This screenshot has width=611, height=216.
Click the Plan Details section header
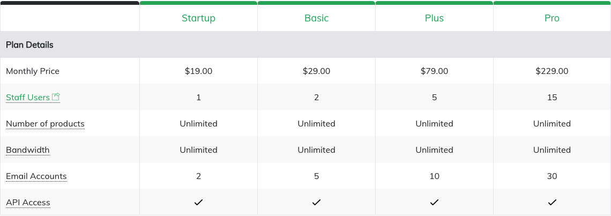point(29,45)
